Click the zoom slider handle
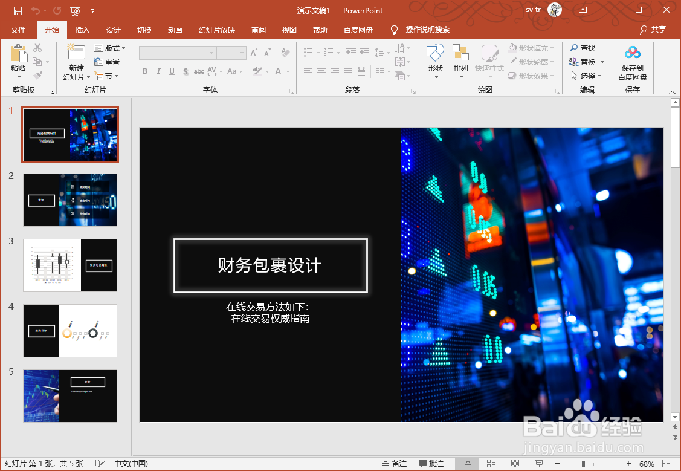The height and width of the screenshot is (471, 681). 583,464
